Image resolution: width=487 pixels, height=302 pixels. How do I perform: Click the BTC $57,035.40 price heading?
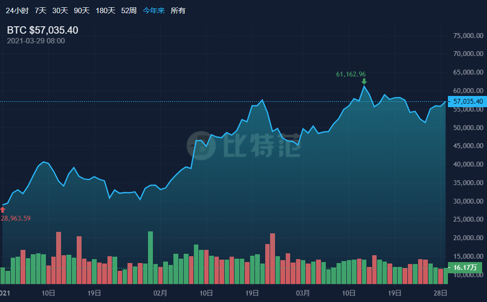[x=42, y=30]
